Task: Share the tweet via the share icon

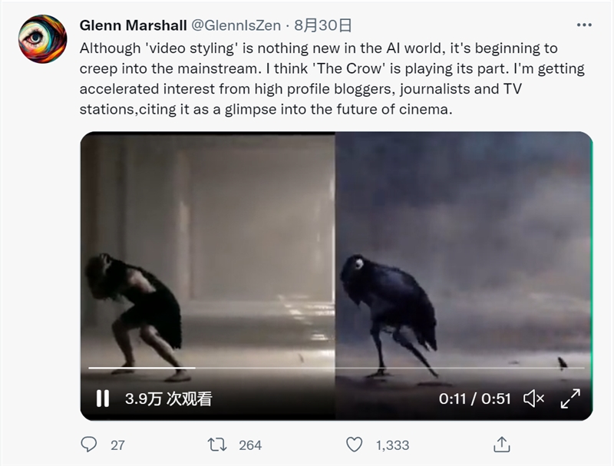Action: coord(501,445)
